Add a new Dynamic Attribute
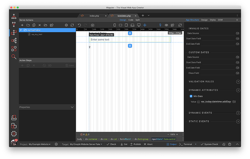The height and width of the screenshot is (159, 250). (238, 90)
